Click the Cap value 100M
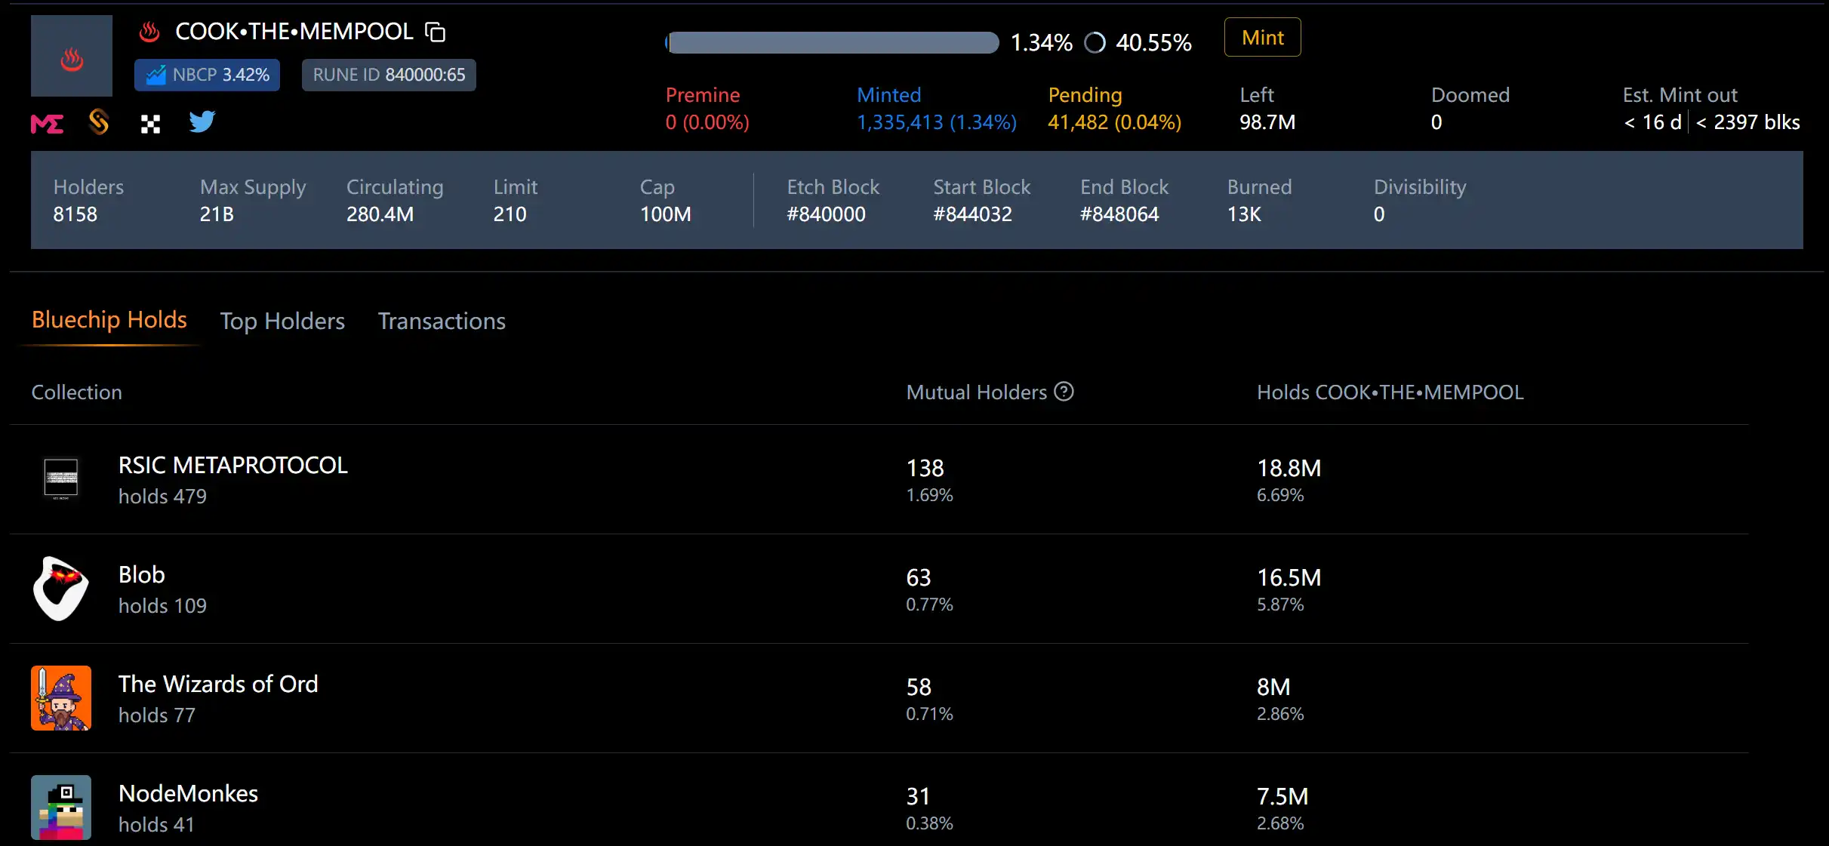The image size is (1829, 846). [x=666, y=214]
